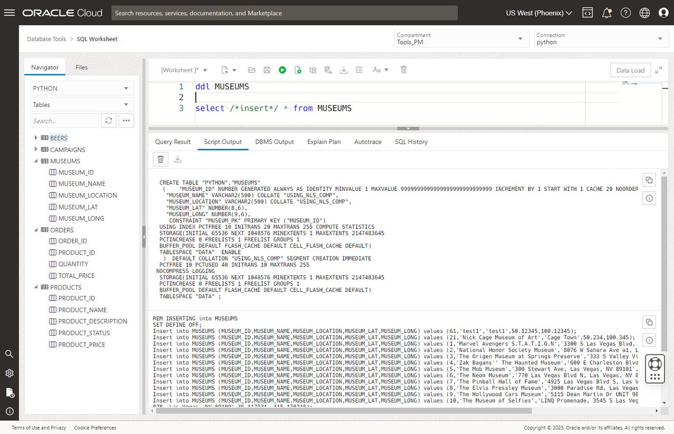Open the Explain Plan tab
The height and width of the screenshot is (434, 674).
point(324,142)
